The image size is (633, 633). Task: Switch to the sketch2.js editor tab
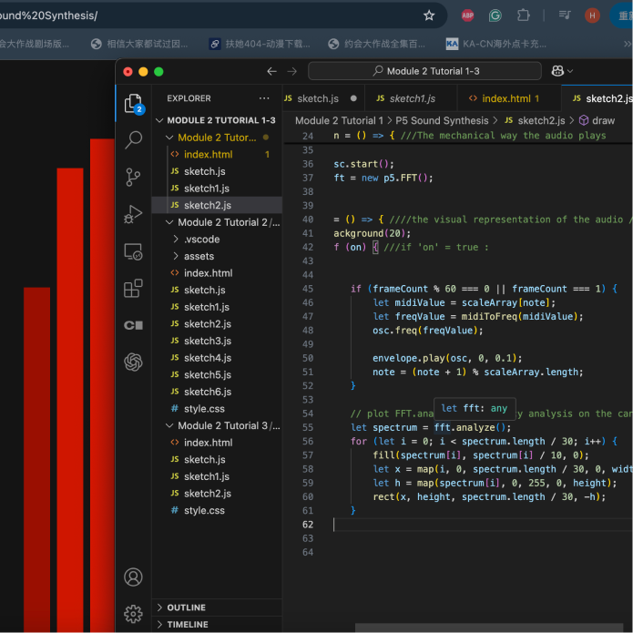pyautogui.click(x=597, y=98)
